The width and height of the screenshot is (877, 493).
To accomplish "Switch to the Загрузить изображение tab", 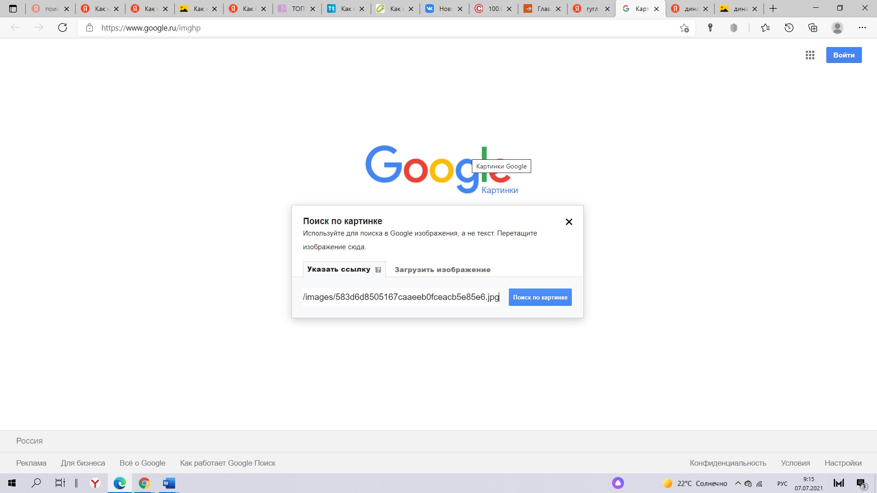I will click(x=443, y=269).
